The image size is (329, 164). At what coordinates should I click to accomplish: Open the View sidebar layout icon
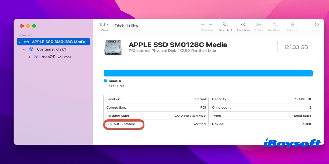102,24
